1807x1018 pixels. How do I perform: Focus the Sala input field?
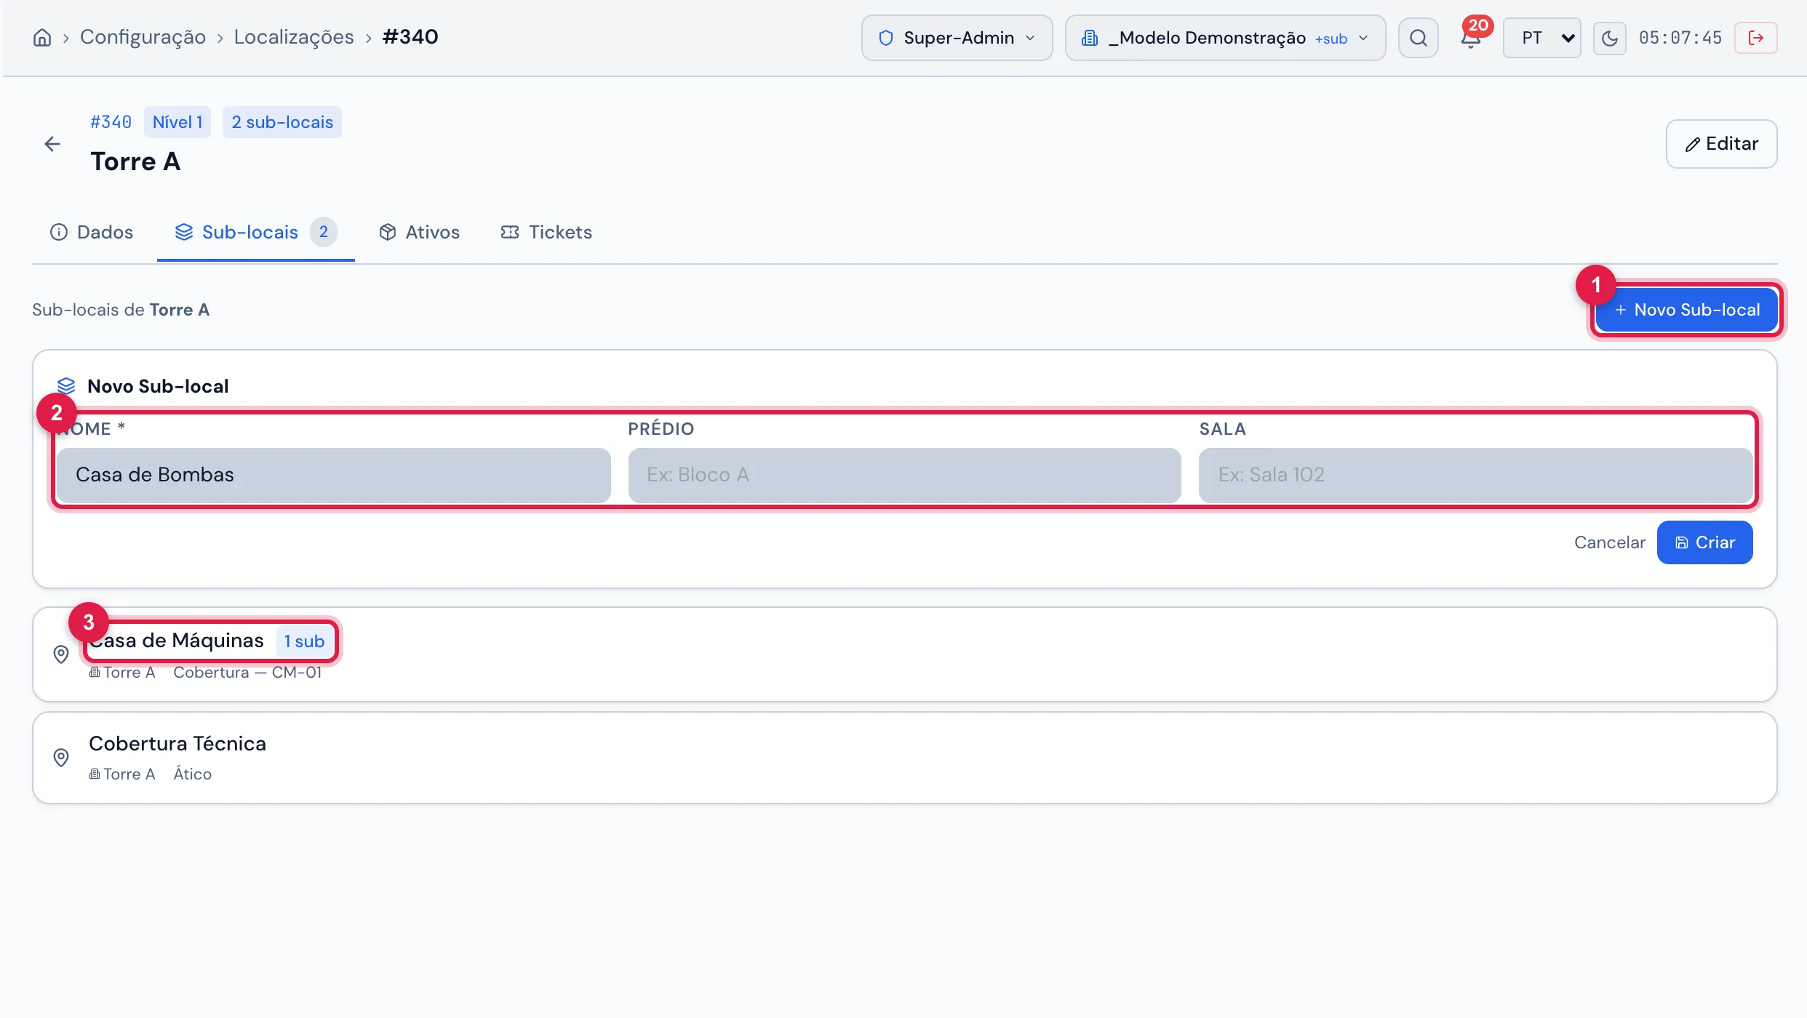[x=1475, y=475]
